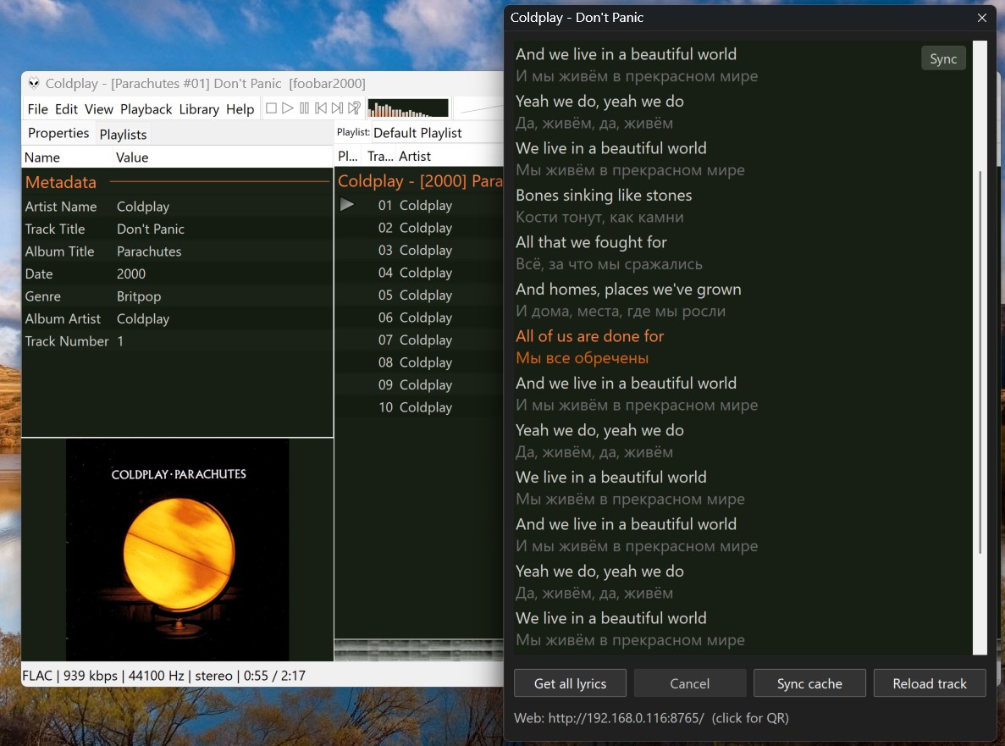The width and height of the screenshot is (1005, 746).
Task: Click the lyric All that we fought for
Action: (591, 241)
